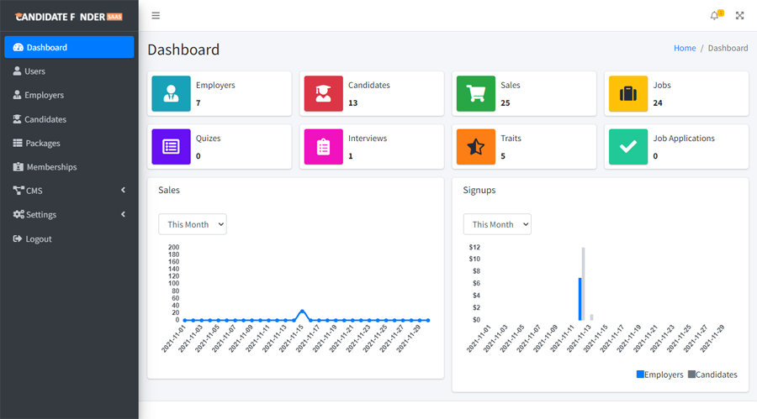Click the Home breadcrumb link
757x419 pixels.
click(685, 49)
